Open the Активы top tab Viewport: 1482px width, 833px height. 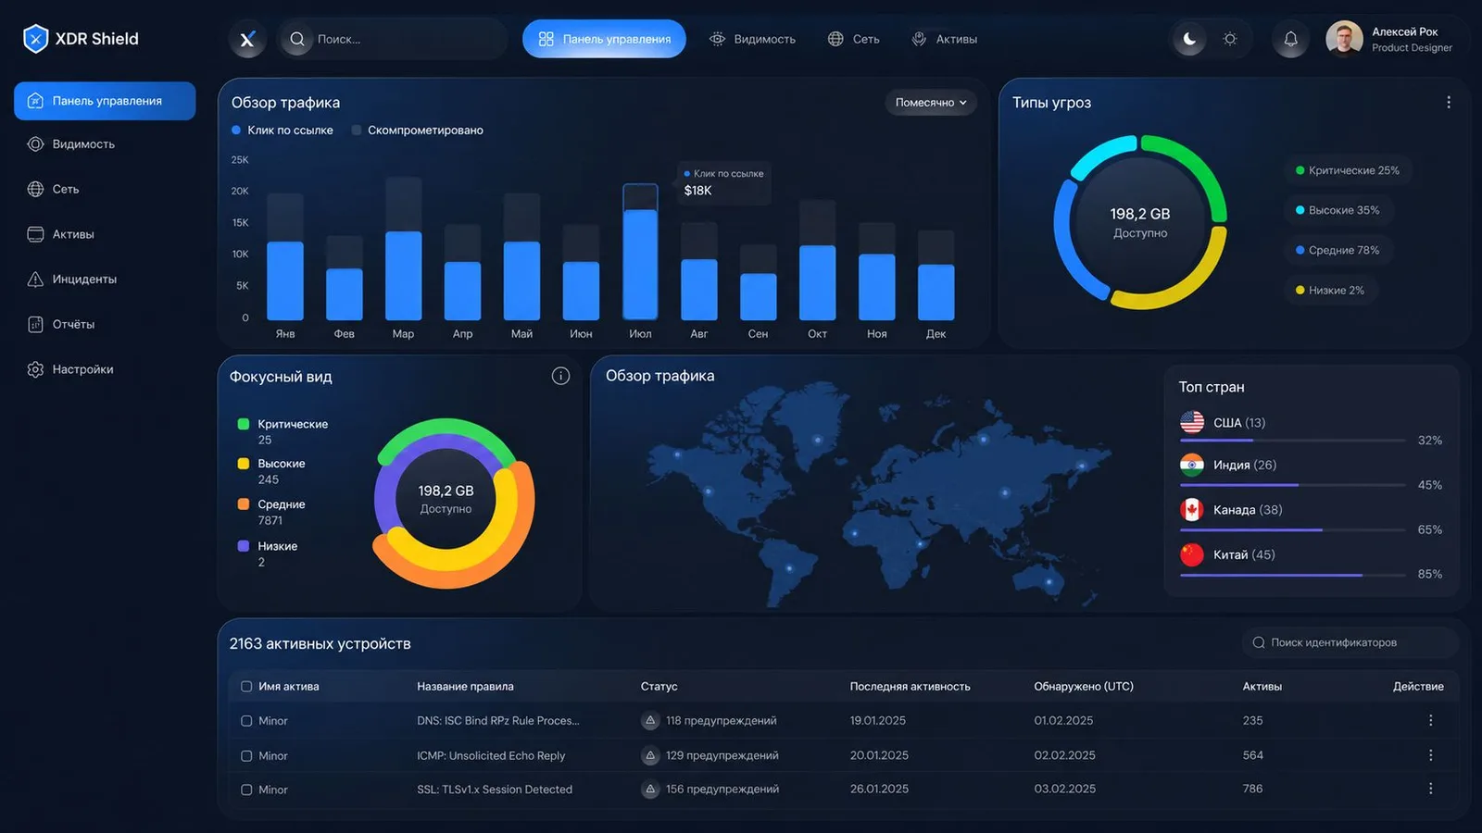(x=944, y=39)
